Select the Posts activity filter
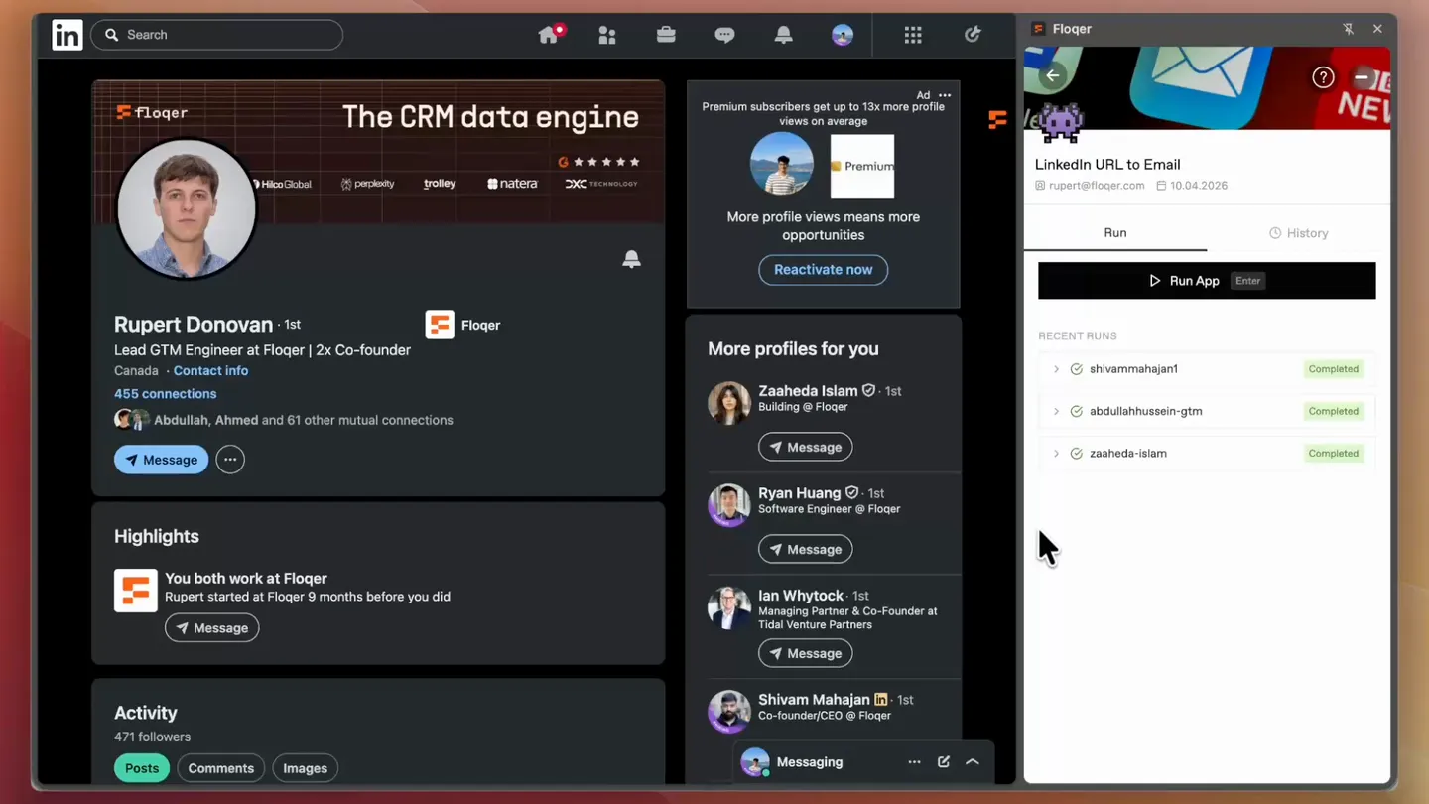The height and width of the screenshot is (804, 1429). coord(142,768)
